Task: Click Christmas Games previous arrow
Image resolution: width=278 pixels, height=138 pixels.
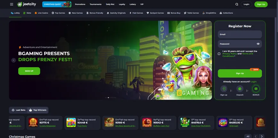Action: click(256, 136)
